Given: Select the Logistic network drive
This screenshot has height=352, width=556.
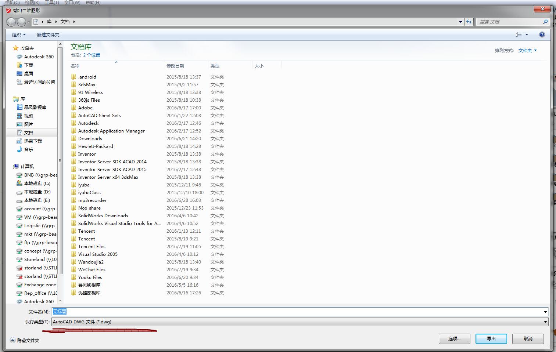Looking at the screenshot, I should pyautogui.click(x=40, y=226).
